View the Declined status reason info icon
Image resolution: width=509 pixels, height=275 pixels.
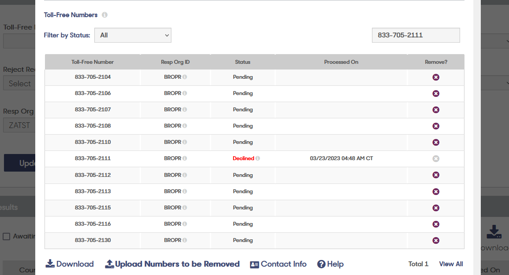tap(258, 158)
